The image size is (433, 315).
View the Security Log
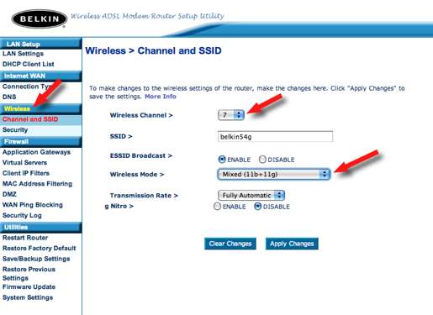click(22, 216)
